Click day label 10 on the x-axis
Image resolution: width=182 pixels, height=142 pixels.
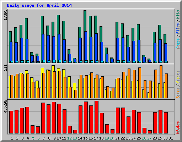pyautogui.click(x=59, y=138)
